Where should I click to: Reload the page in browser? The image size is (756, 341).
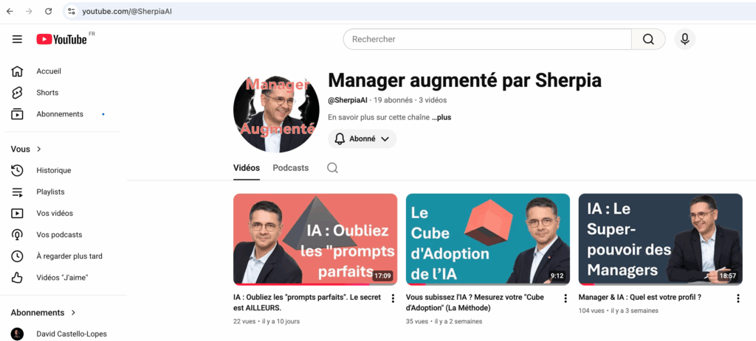48,11
